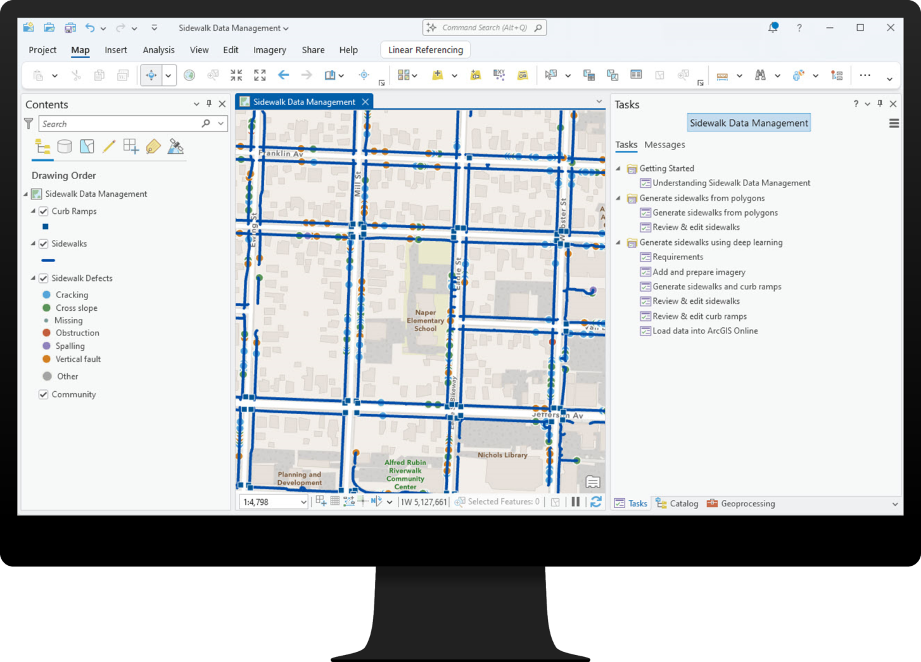Viewport: 921px width, 662px height.
Task: Uncheck the Curb Ramps layer
Action: tap(43, 211)
